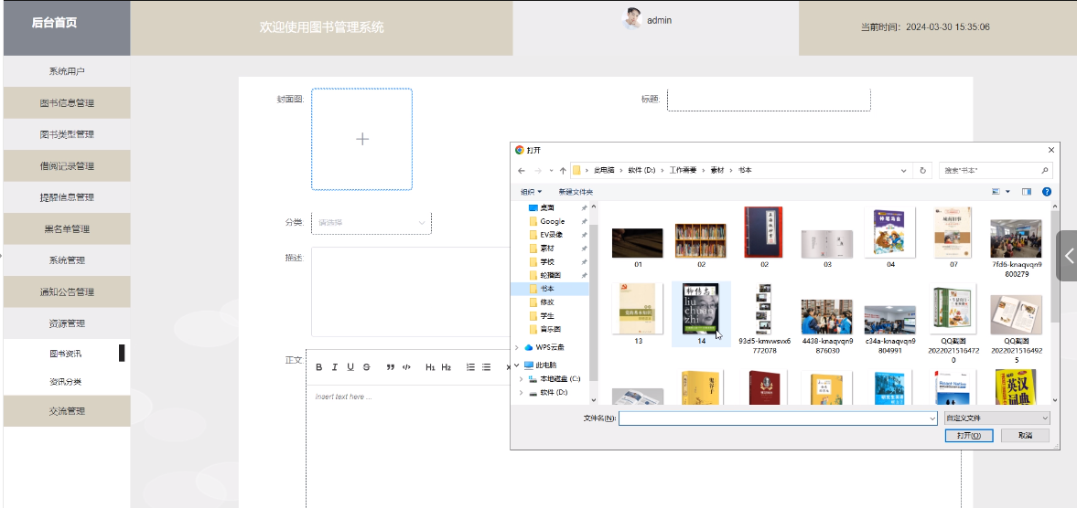Image resolution: width=1077 pixels, height=508 pixels.
Task: Open the 图书类型管理 sidebar menu
Action: [67, 134]
